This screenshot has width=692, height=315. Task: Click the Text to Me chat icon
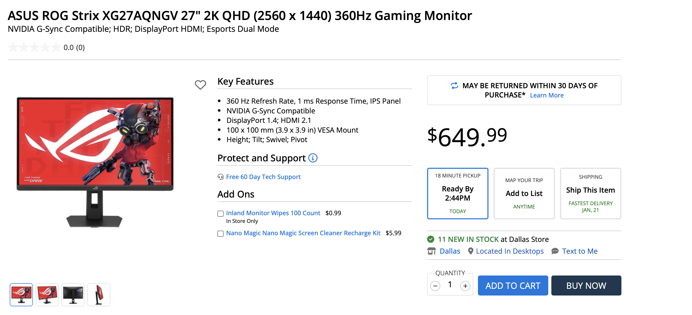tap(555, 251)
